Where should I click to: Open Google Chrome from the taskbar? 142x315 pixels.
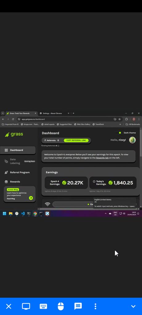click(x=35, y=213)
